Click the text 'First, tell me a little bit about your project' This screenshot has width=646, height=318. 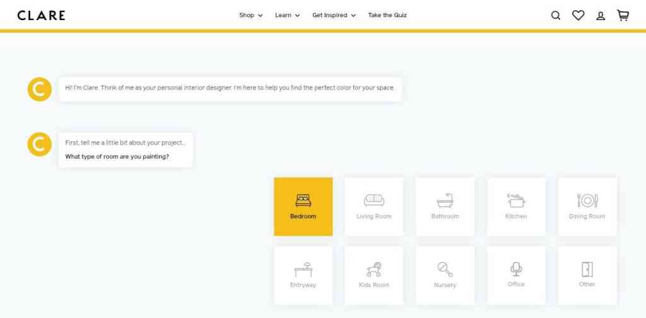click(126, 143)
